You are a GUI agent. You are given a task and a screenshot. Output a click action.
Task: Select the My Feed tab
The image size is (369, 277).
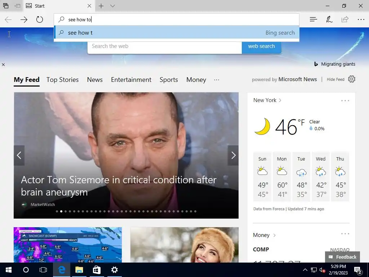(27, 80)
